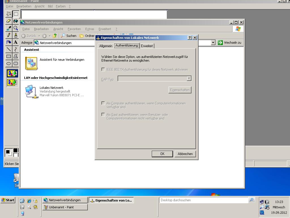290x218 pixels.
Task: Switch to the Allgemein tab
Action: pyautogui.click(x=106, y=46)
